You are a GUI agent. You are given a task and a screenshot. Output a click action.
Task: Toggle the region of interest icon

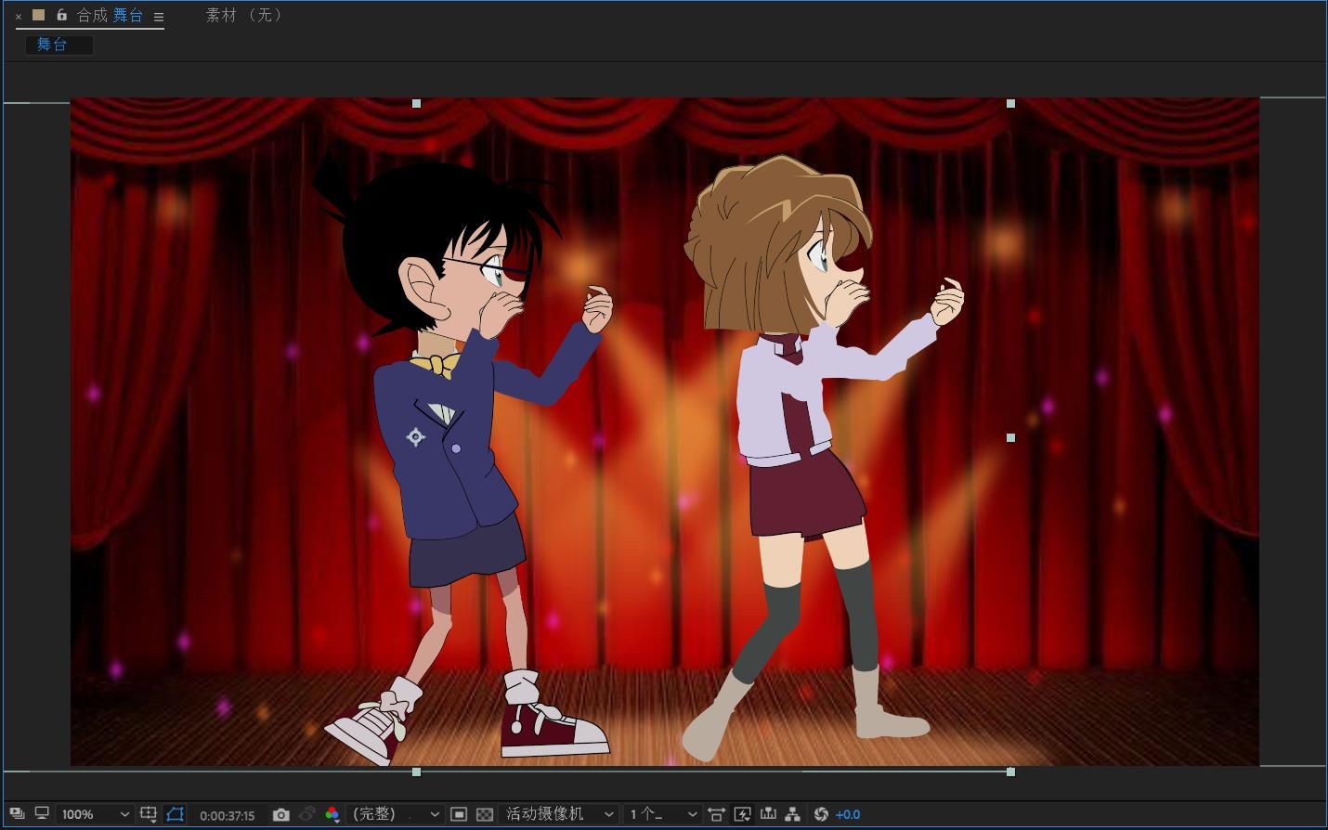459,814
